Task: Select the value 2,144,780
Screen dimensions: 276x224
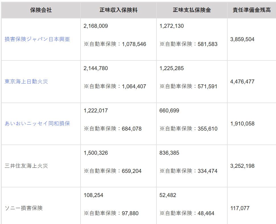Action: click(x=96, y=68)
